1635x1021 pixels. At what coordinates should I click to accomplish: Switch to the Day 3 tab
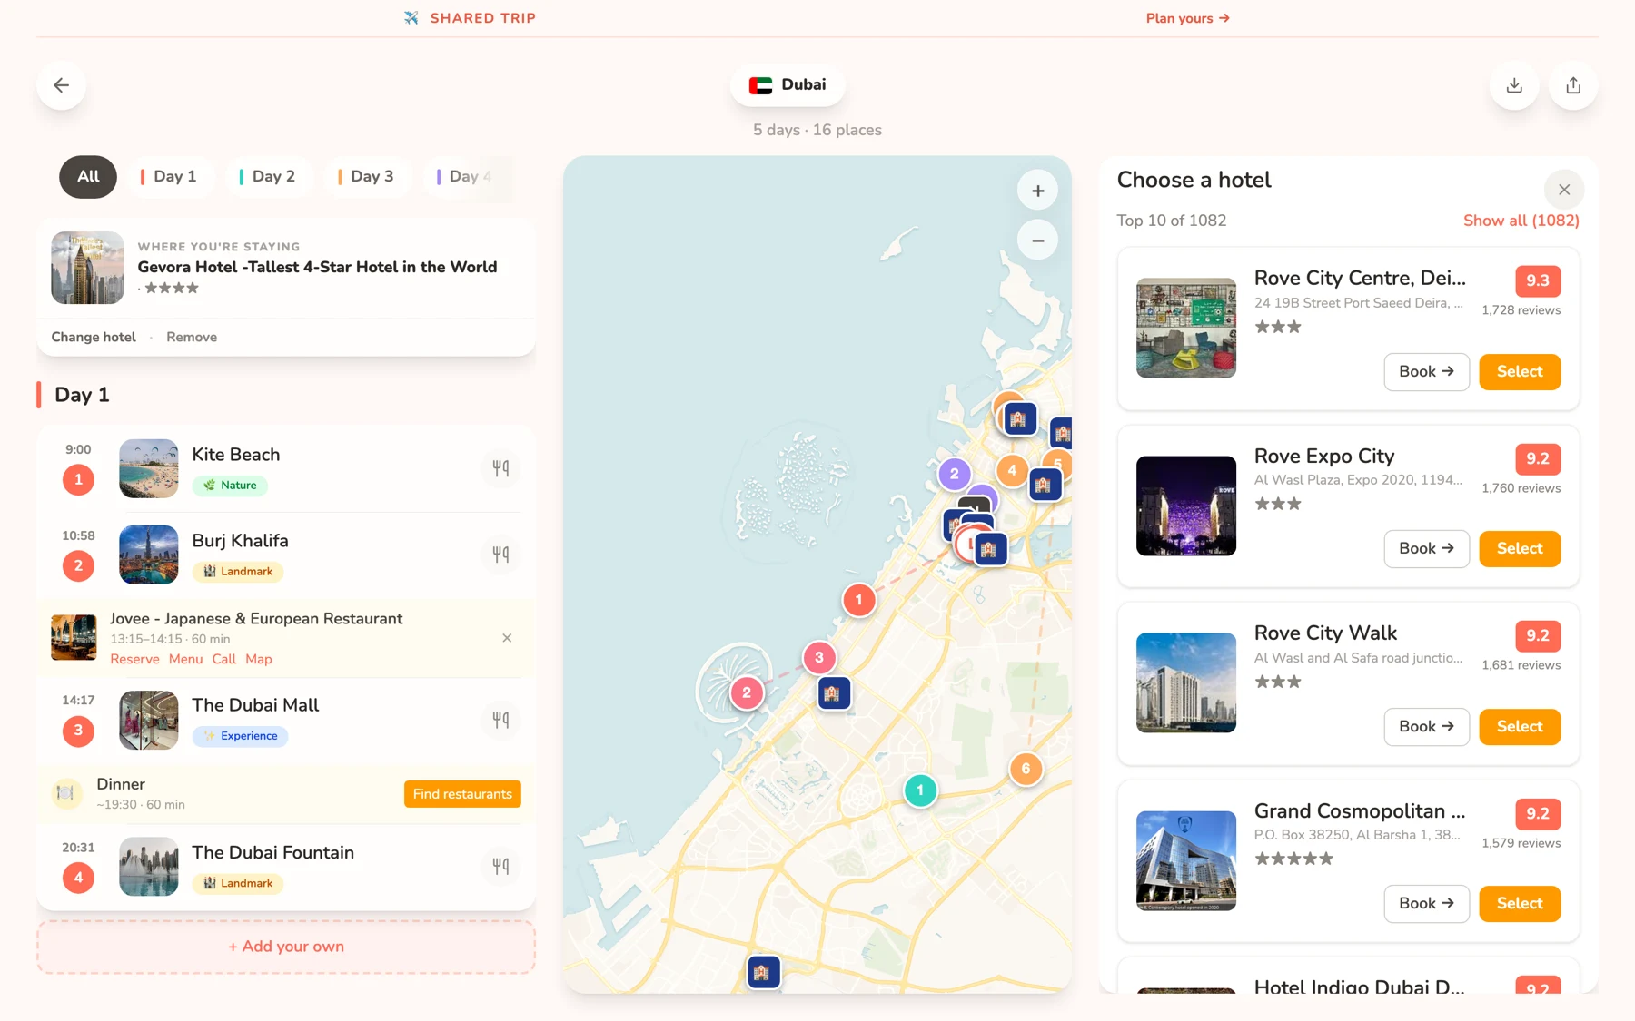coord(366,176)
